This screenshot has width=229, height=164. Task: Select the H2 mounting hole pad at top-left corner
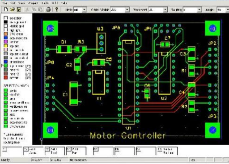coord(50,28)
